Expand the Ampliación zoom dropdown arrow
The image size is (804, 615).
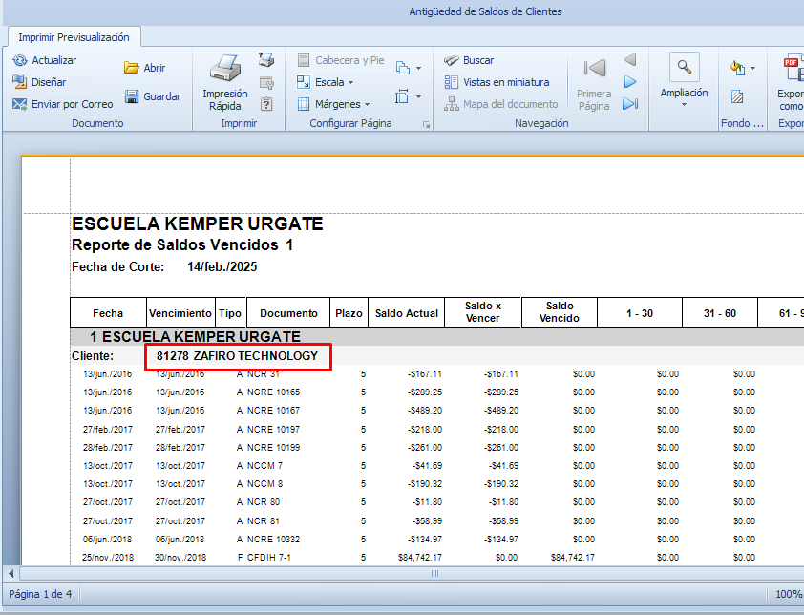(x=684, y=105)
